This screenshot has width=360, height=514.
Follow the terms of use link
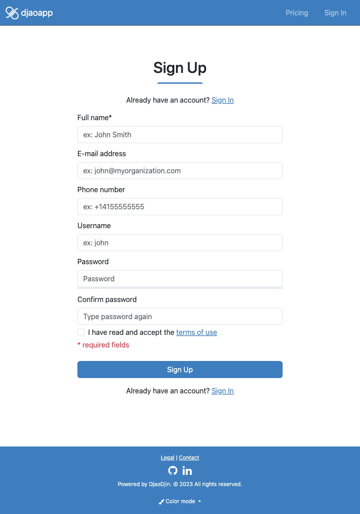tap(197, 333)
